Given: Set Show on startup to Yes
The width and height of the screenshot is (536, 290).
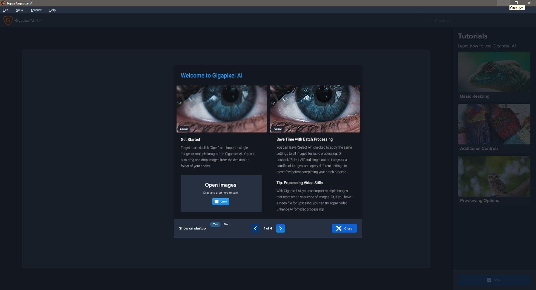Looking at the screenshot, I should pos(215,224).
